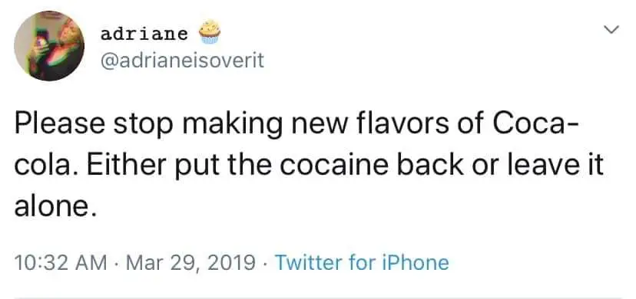Screen dimensions: 636x299
Task: Open the @adrianeisoverit handle
Action: tap(182, 61)
